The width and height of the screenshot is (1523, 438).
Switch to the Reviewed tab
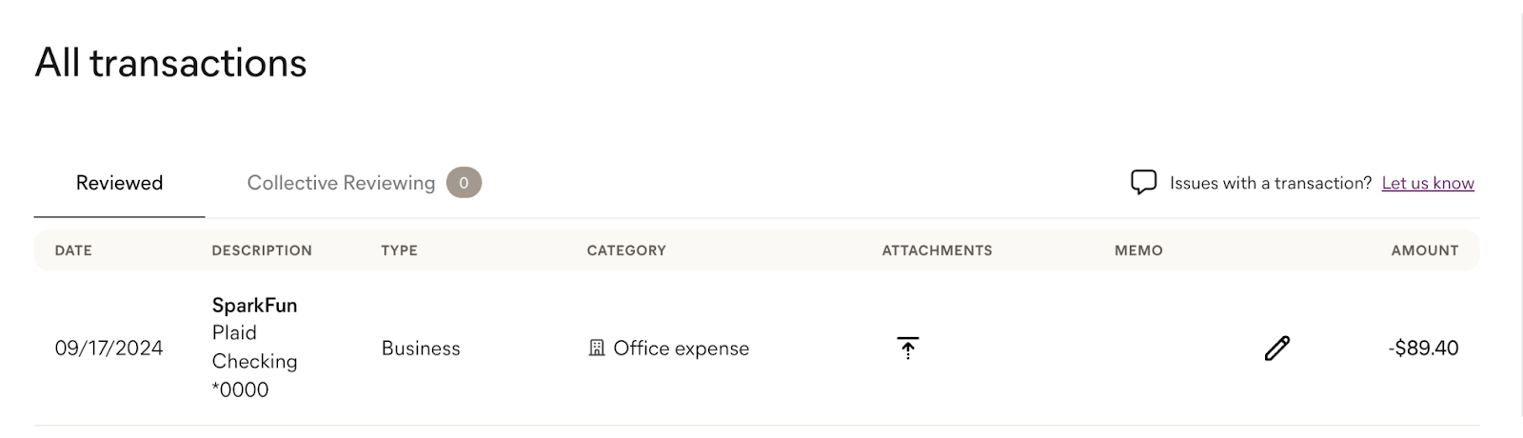click(119, 183)
